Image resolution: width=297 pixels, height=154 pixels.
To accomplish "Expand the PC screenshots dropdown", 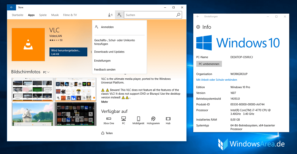I will coord(46,72).
